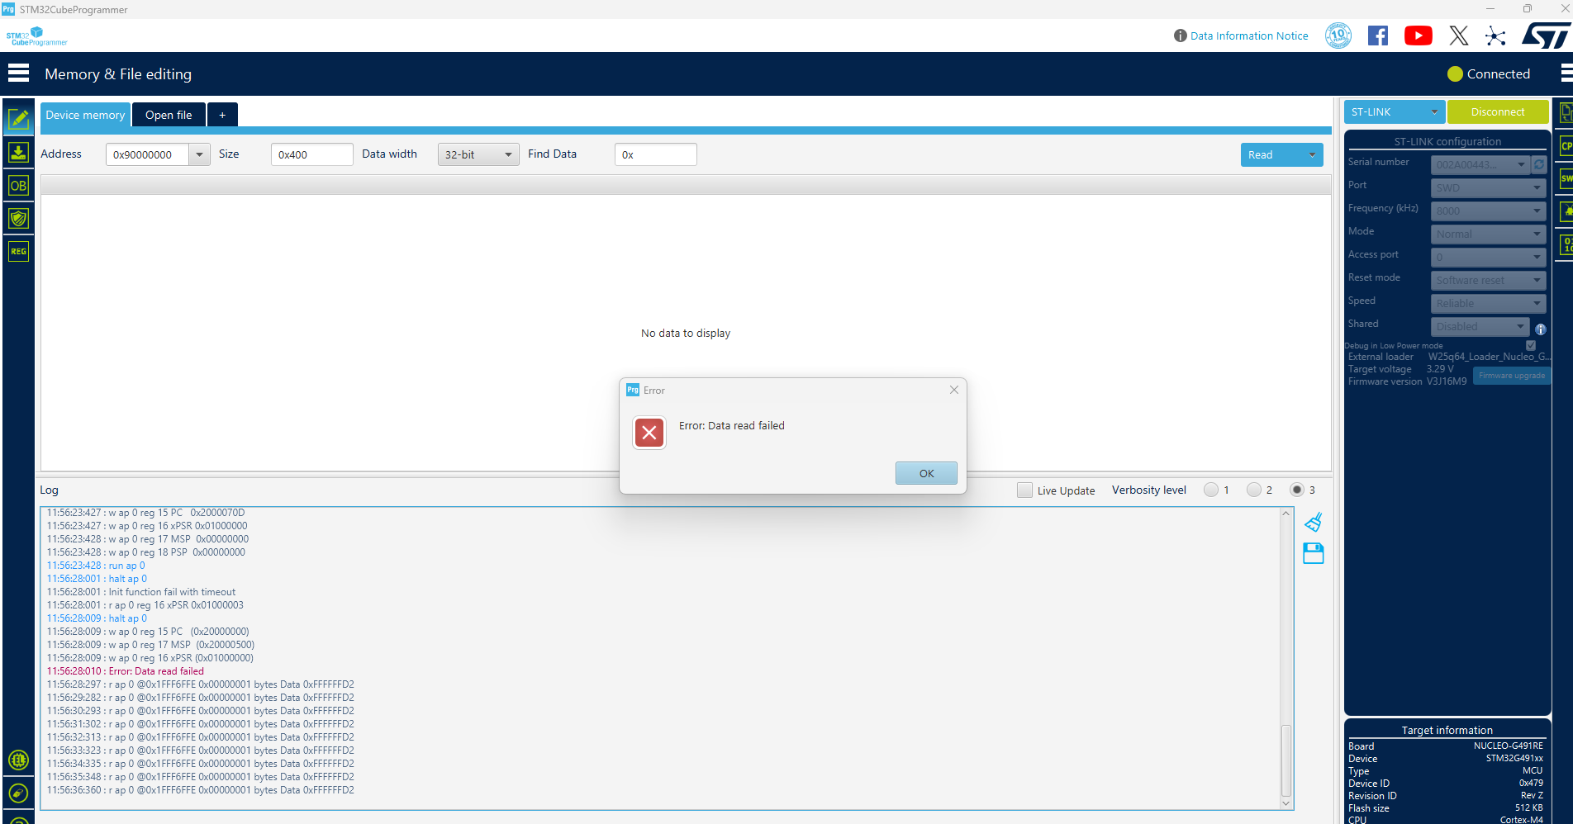
Task: Open the Erasing & Programming panel
Action: [x=18, y=153]
